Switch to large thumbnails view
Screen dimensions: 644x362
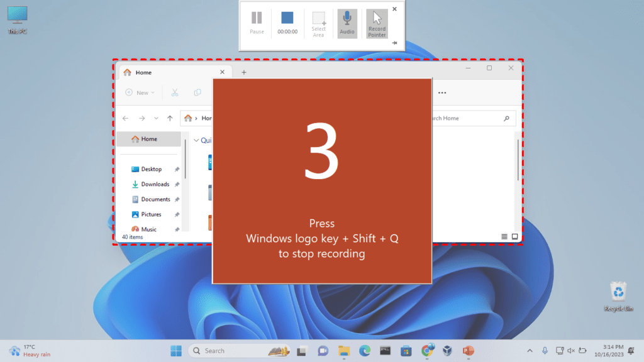514,236
